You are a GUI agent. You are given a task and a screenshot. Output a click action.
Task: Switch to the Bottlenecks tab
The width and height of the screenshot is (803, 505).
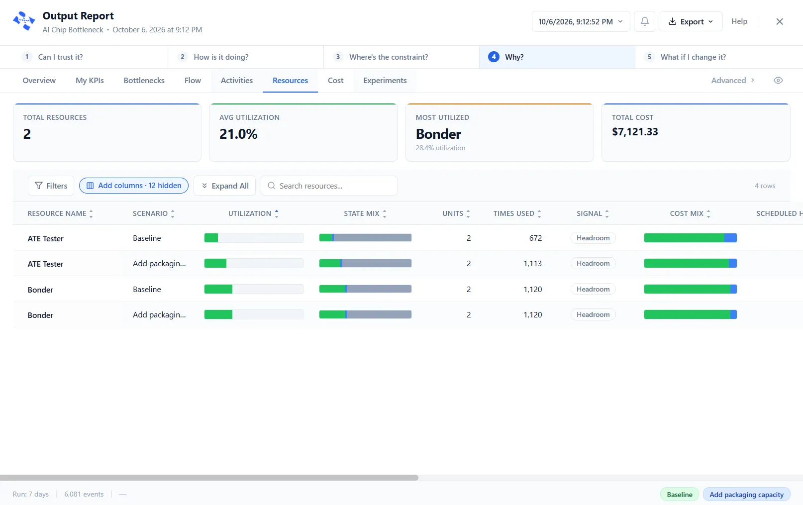144,81
